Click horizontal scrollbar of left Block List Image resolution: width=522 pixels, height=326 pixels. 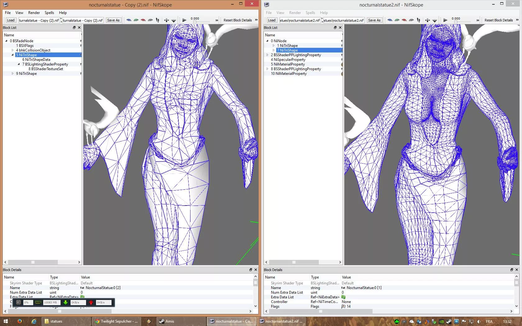point(42,262)
